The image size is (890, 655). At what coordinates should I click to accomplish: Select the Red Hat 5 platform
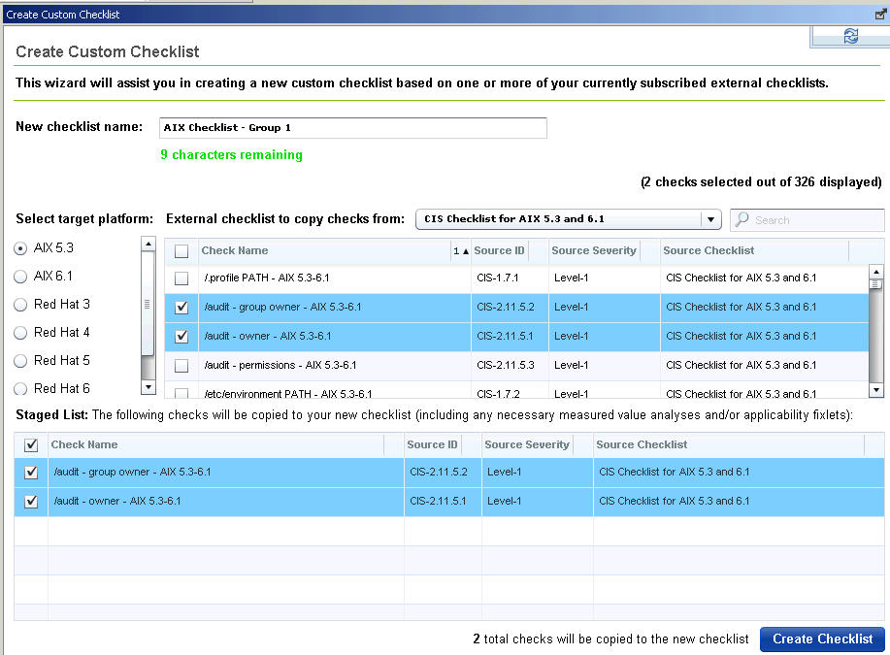click(x=20, y=361)
